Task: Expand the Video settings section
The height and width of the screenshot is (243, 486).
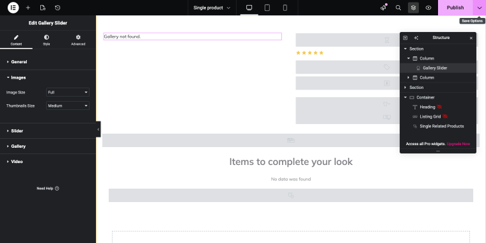Action: (x=48, y=162)
